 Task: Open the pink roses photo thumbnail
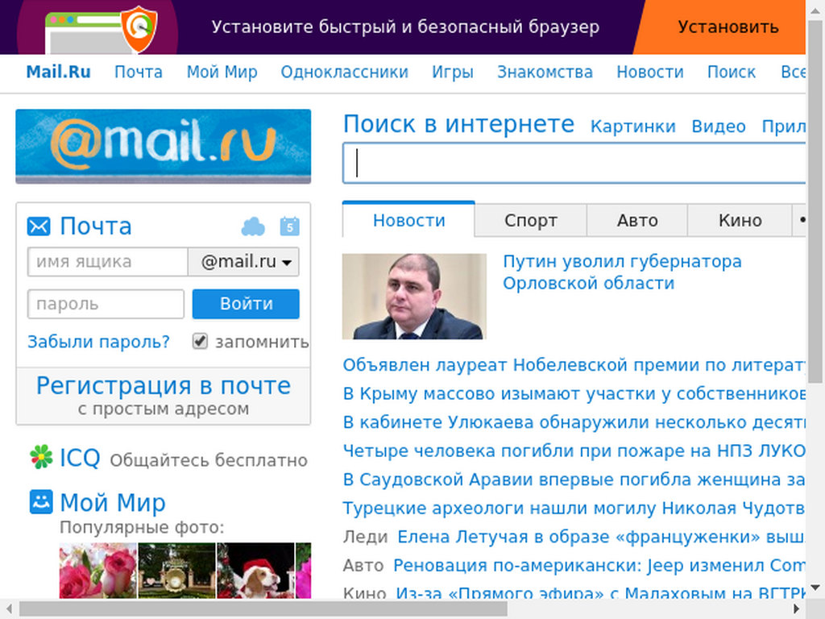coord(97,571)
